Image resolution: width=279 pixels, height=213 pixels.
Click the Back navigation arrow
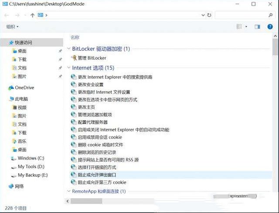tap(7, 15)
